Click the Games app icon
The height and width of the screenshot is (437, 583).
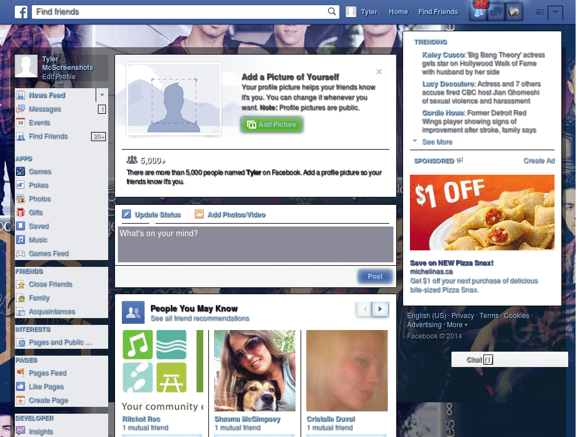pos(20,171)
